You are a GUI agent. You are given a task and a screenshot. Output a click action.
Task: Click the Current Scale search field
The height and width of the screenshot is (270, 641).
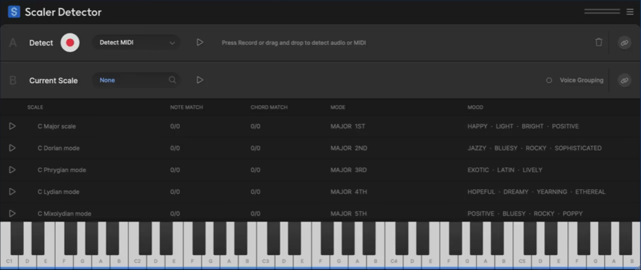coord(136,80)
